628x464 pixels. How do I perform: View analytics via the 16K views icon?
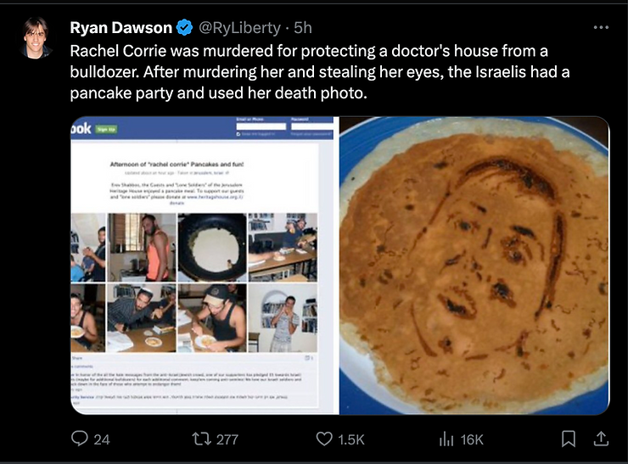click(446, 439)
